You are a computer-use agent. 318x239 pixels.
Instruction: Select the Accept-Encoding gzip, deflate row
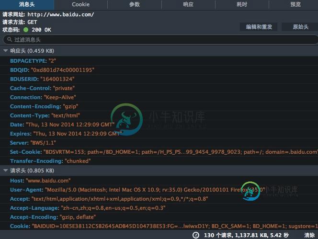[159, 217]
